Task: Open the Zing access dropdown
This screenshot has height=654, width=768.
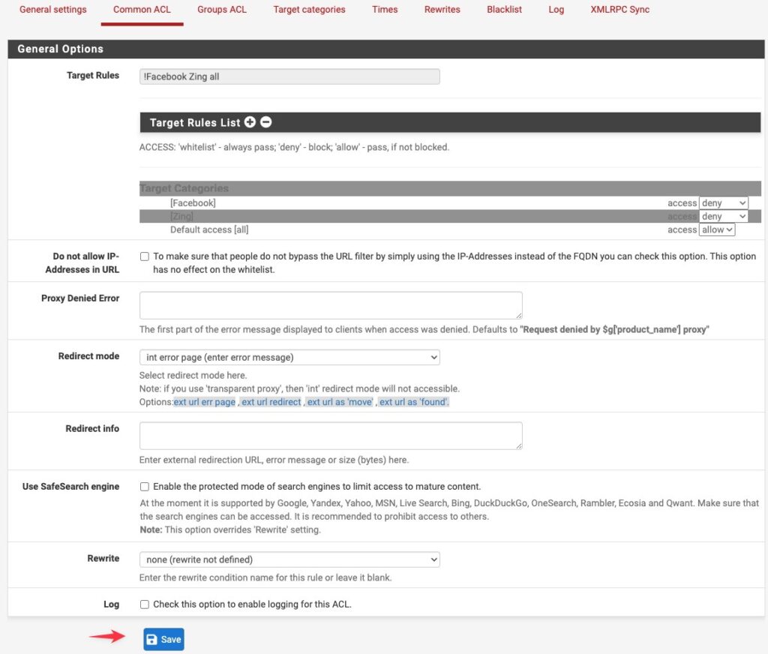Action: point(724,216)
